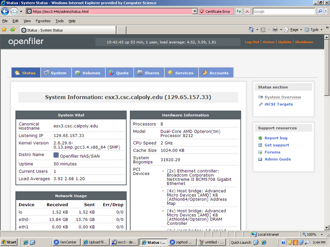
Task: Click the RSS feeds icon
Action: (x=263, y=30)
